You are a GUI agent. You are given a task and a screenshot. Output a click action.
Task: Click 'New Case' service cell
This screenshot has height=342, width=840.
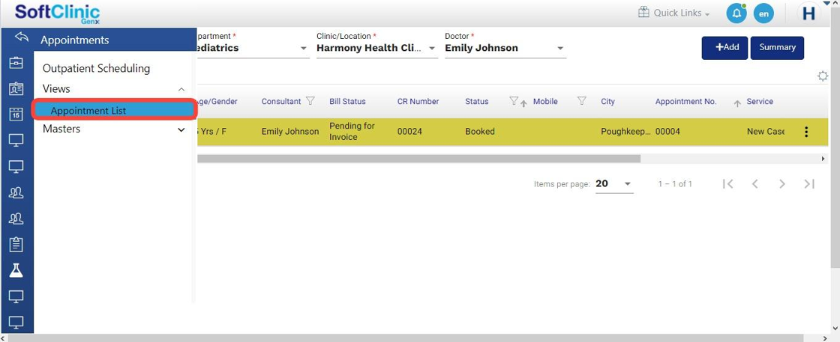pyautogui.click(x=766, y=132)
